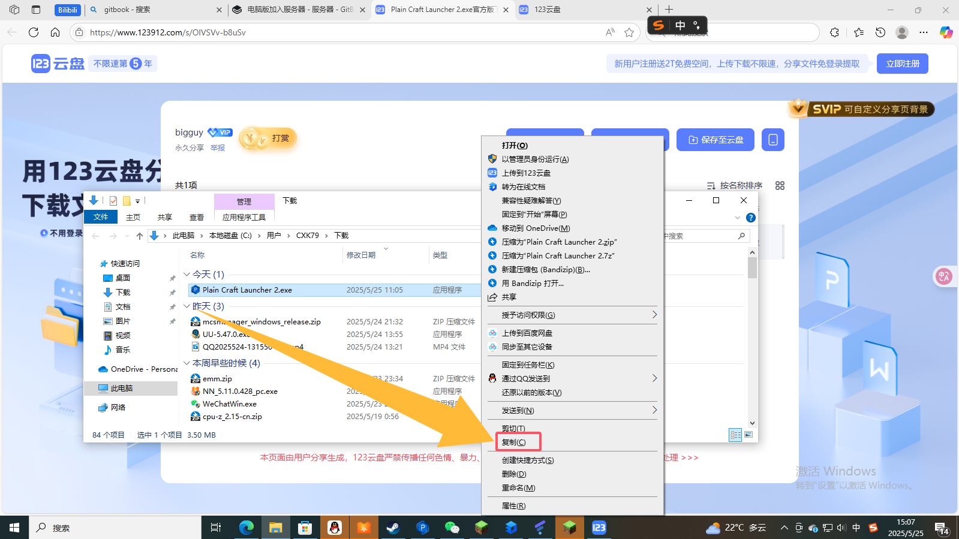Open the quick access toolbar customize dropdown
Screen dimensions: 959x539
[x=137, y=201]
